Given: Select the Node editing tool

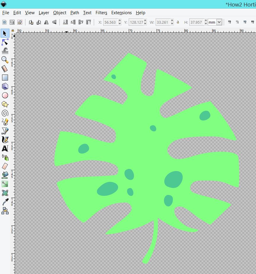Looking at the screenshot, I should pyautogui.click(x=5, y=42).
